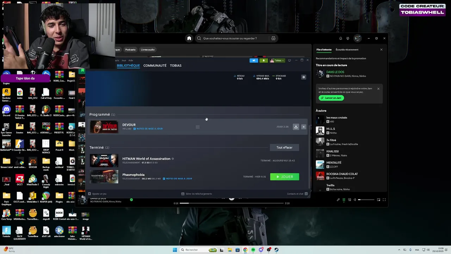The width and height of the screenshot is (451, 254).
Task: Close the Spotify queue panel
Action: coord(381,50)
